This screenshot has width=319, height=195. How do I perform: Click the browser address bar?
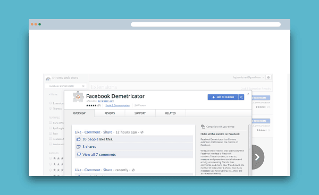[206, 24]
